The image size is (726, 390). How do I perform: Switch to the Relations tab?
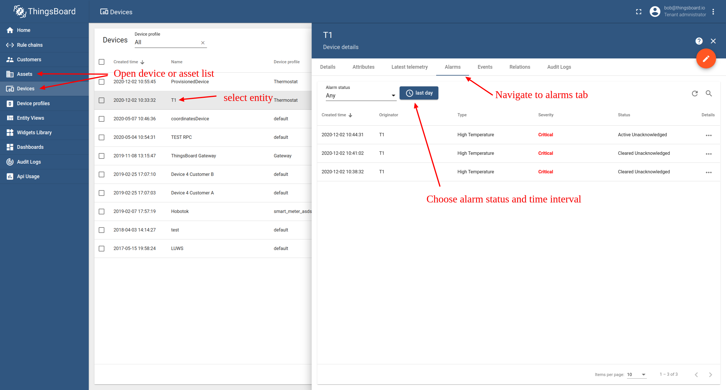tap(519, 67)
